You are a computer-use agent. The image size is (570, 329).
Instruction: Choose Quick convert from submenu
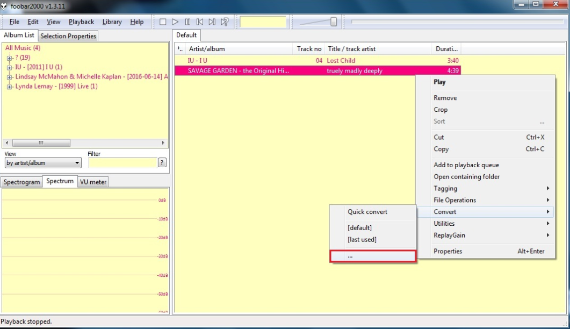click(x=367, y=212)
